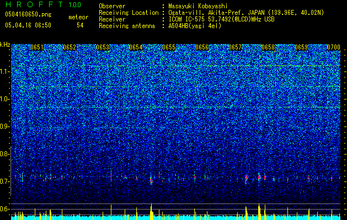Click the Observer label

click(x=112, y=6)
